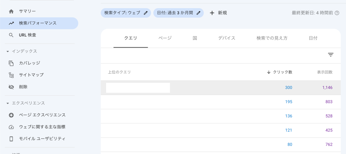Viewport: 346px width, 154px height.
Task: Edit the 日付: 過去 3 か月間 filter pencil
Action: (198, 13)
